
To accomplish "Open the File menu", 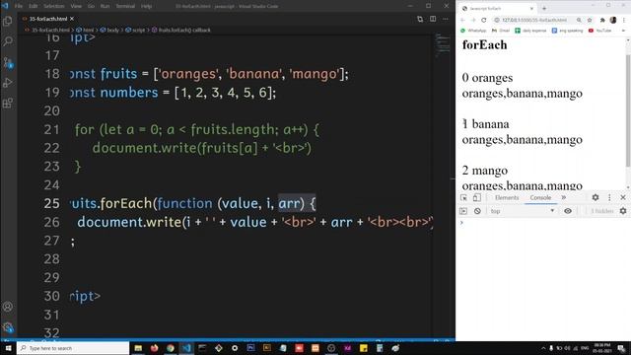I will click(19, 6).
